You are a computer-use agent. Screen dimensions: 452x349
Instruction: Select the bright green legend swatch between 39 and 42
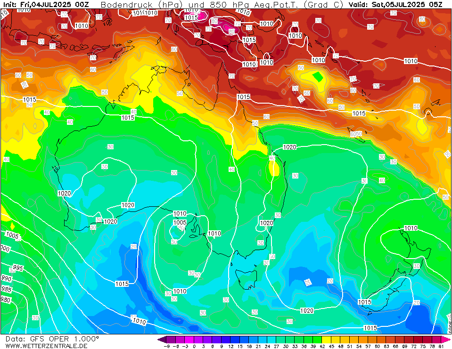pyautogui.click(x=318, y=339)
